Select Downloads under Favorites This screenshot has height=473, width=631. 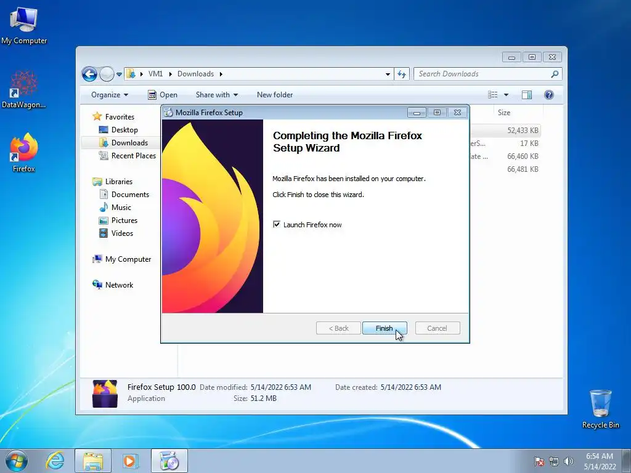point(129,143)
